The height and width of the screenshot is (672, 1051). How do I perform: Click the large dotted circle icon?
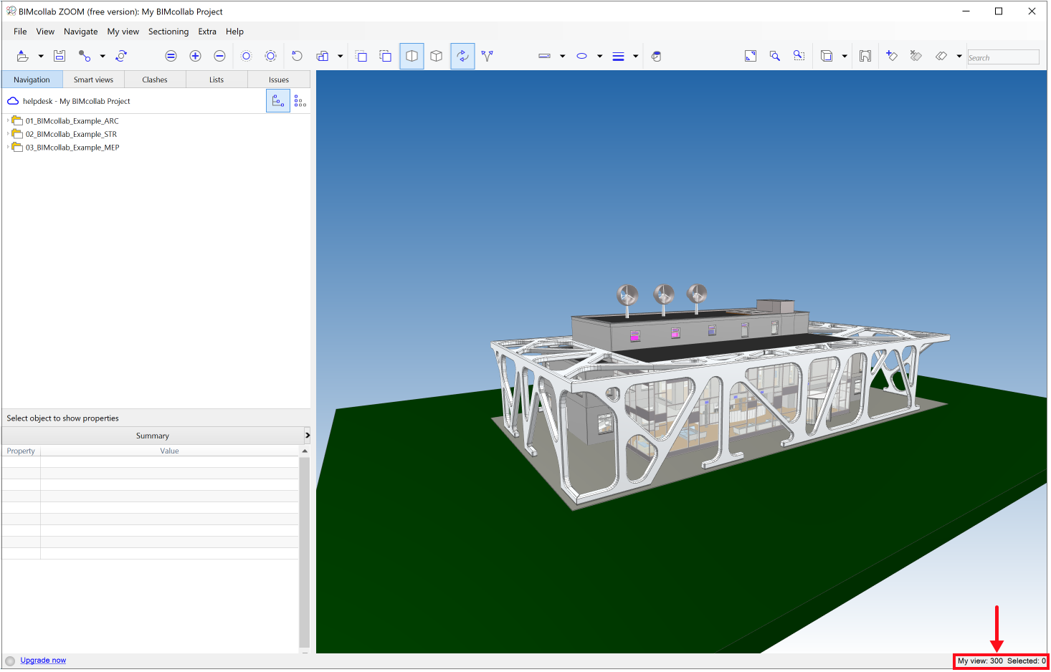point(270,56)
